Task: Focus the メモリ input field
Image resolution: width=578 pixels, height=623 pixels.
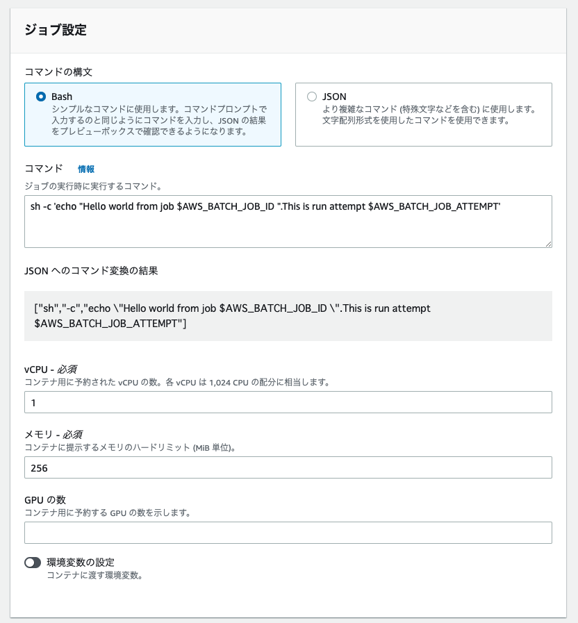Action: coord(288,467)
